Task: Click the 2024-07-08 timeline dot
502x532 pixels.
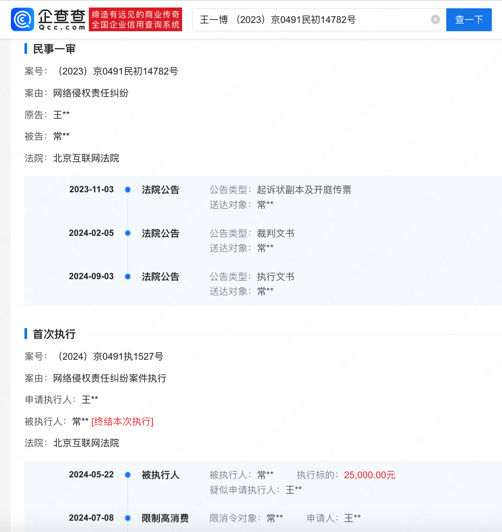Action: tap(128, 518)
